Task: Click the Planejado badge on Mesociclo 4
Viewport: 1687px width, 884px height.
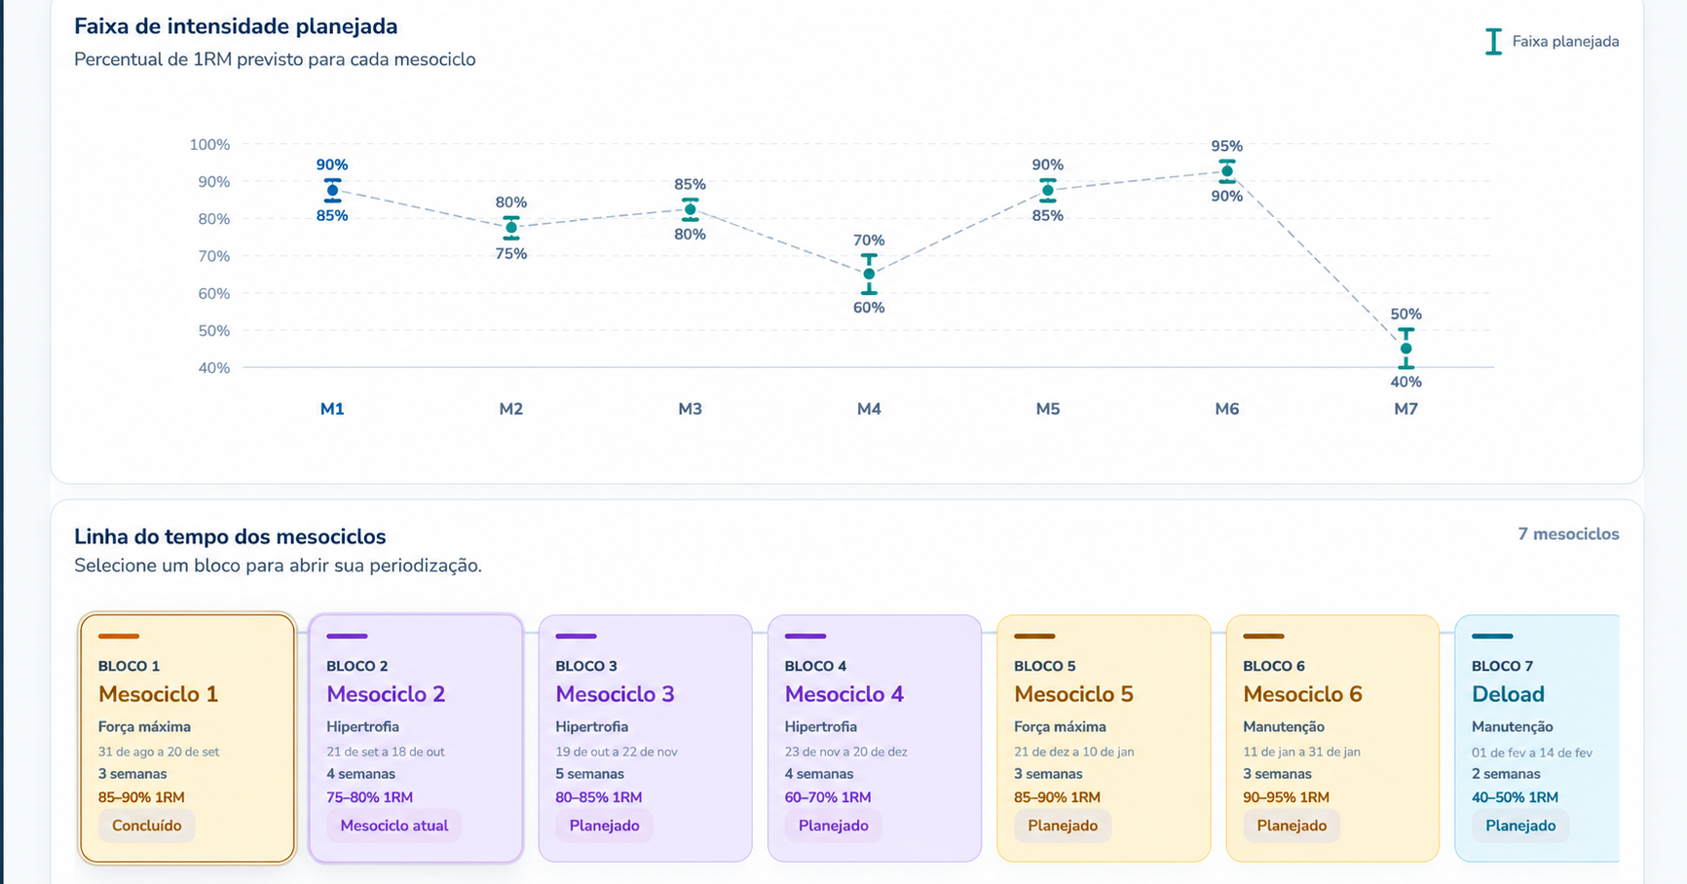Action: click(x=834, y=826)
